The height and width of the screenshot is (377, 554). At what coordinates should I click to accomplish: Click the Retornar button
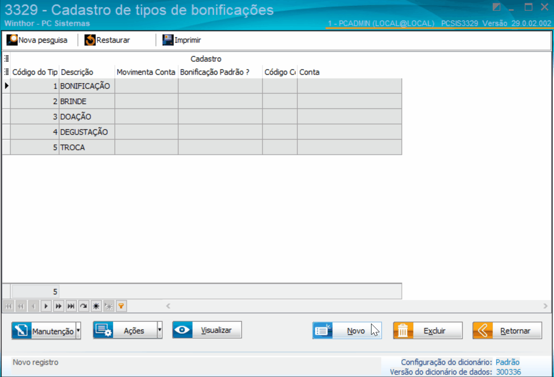[x=507, y=331]
